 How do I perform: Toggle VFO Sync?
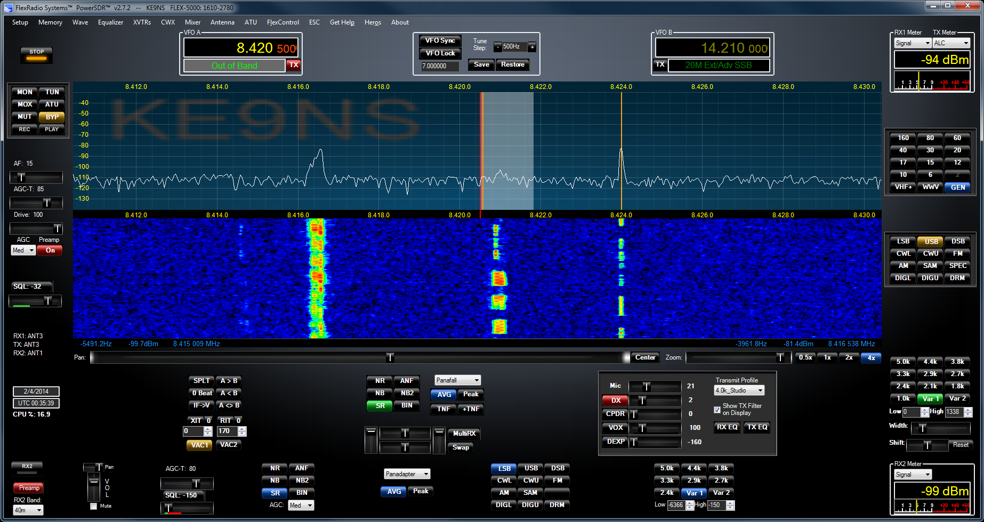pyautogui.click(x=440, y=40)
